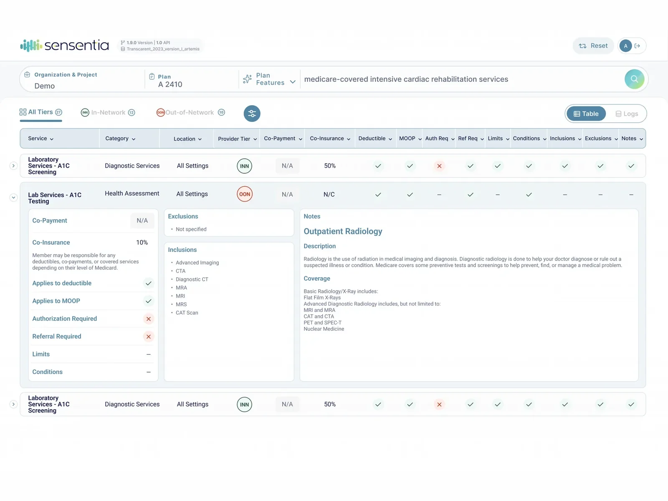Click Applies to MOOP checkmark

[149, 301]
